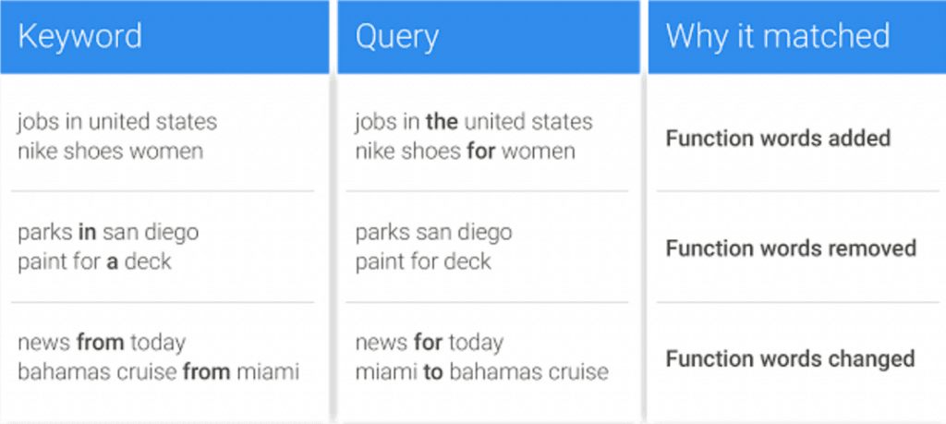Select keyword 'nike shoes women'
Screen dimensions: 946x424
point(111,151)
